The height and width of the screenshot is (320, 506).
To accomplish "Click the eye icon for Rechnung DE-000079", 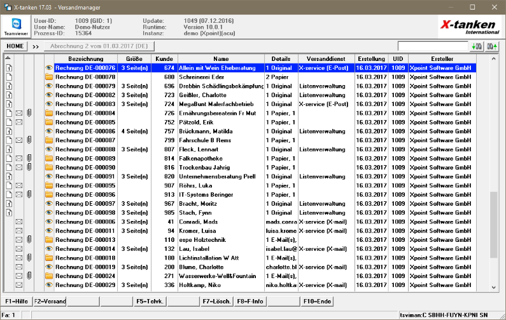I will click(x=49, y=86).
